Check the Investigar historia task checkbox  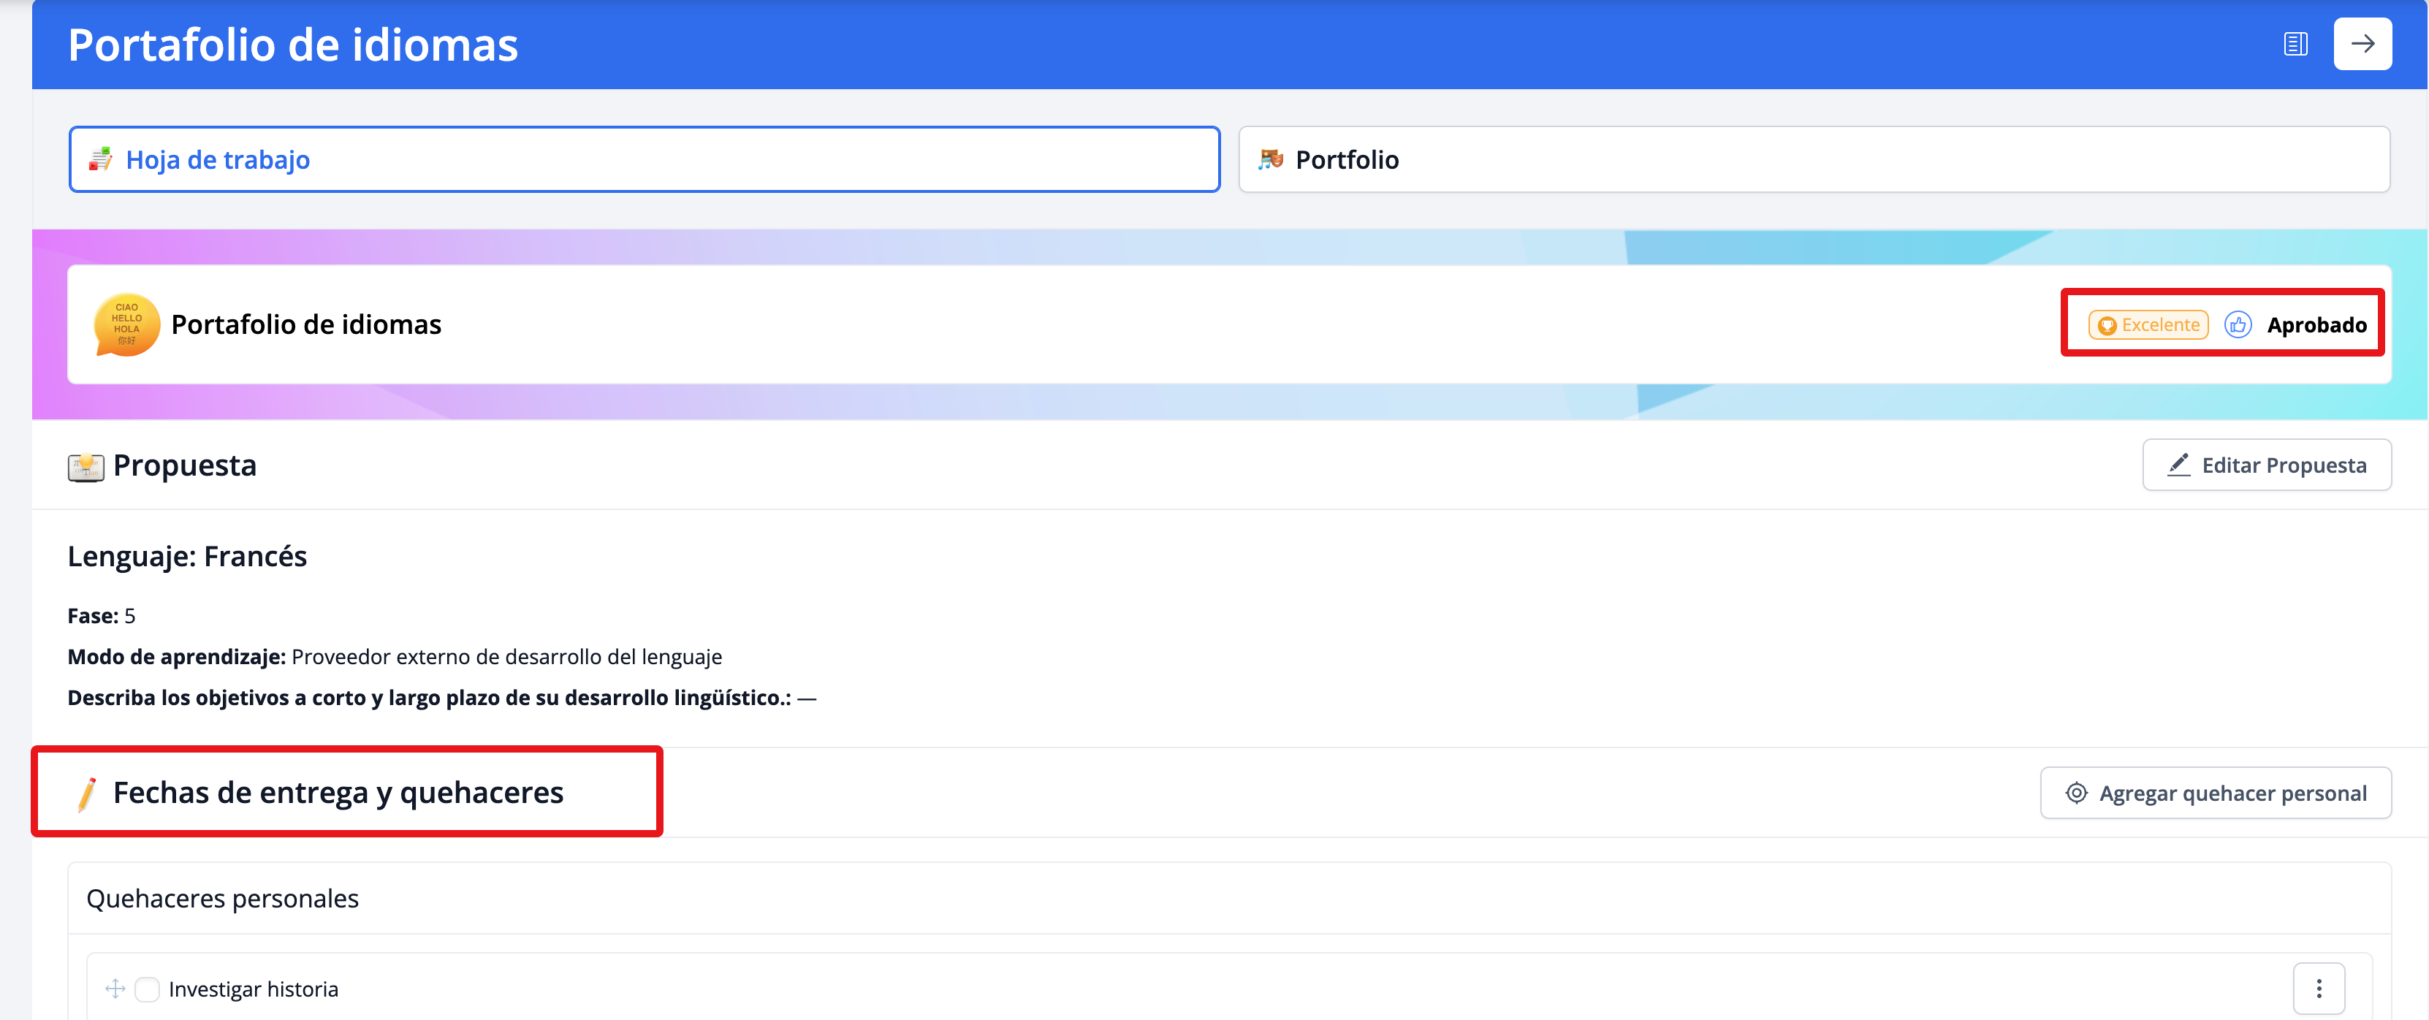[x=147, y=989]
